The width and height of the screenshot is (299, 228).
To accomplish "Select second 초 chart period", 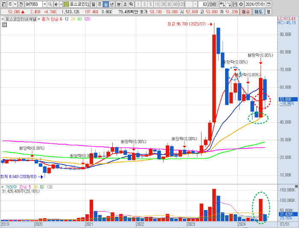I will tap(125, 4).
